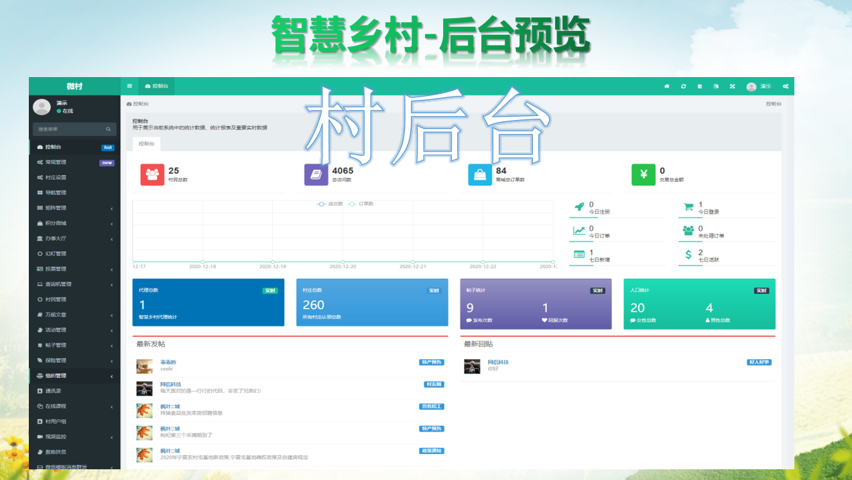The height and width of the screenshot is (480, 852).
Task: Toggle the sidebar with the hamburger icon
Action: point(129,86)
